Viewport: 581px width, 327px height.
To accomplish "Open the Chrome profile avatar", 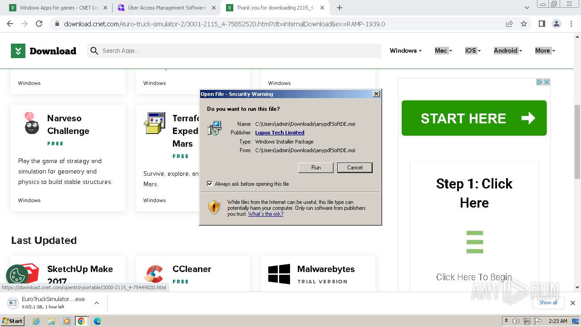I will [x=556, y=24].
